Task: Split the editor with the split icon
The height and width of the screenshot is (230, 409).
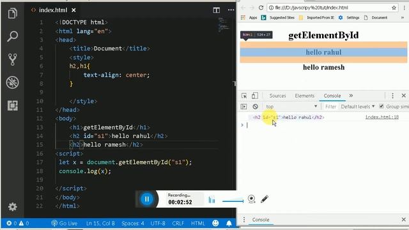Action: (216, 10)
